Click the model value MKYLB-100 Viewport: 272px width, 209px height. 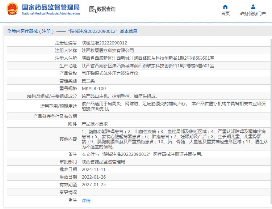tap(94, 88)
